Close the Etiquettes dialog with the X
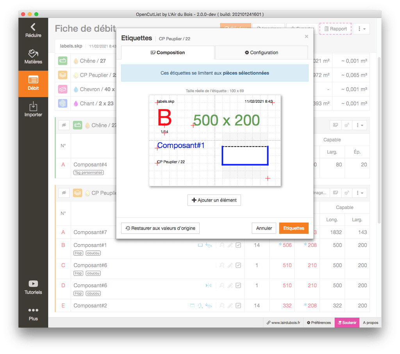This screenshot has width=400, height=354. click(x=306, y=36)
